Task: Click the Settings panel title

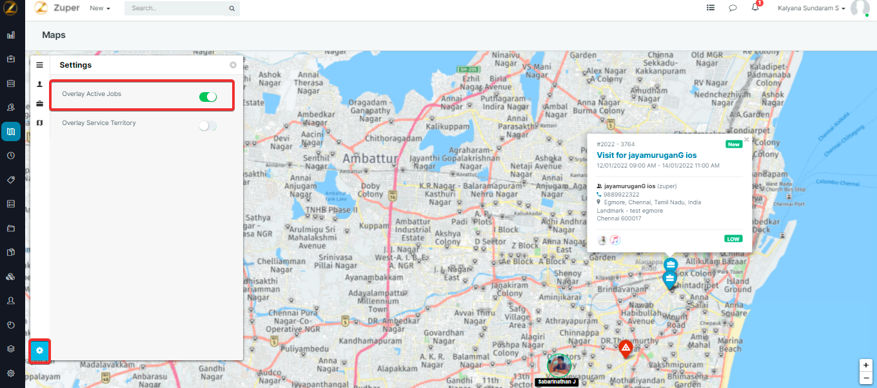Action: (75, 65)
